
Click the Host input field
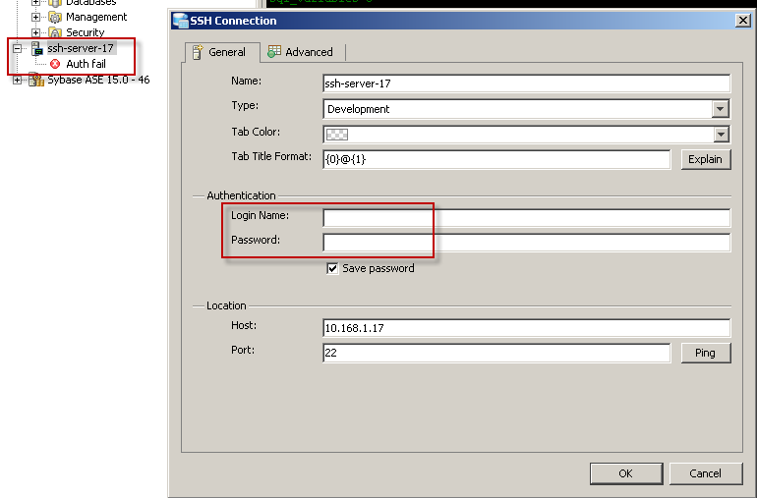tap(526, 328)
